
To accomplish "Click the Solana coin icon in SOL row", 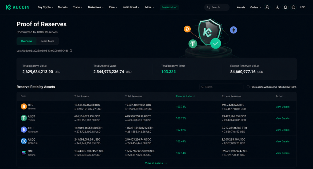I will click(x=24, y=153).
